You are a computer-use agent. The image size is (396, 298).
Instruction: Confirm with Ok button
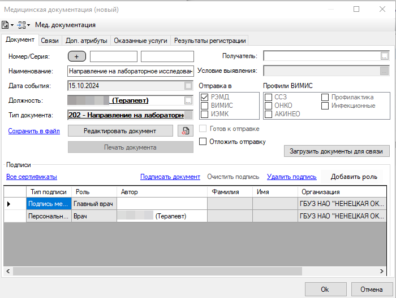pos(325,290)
